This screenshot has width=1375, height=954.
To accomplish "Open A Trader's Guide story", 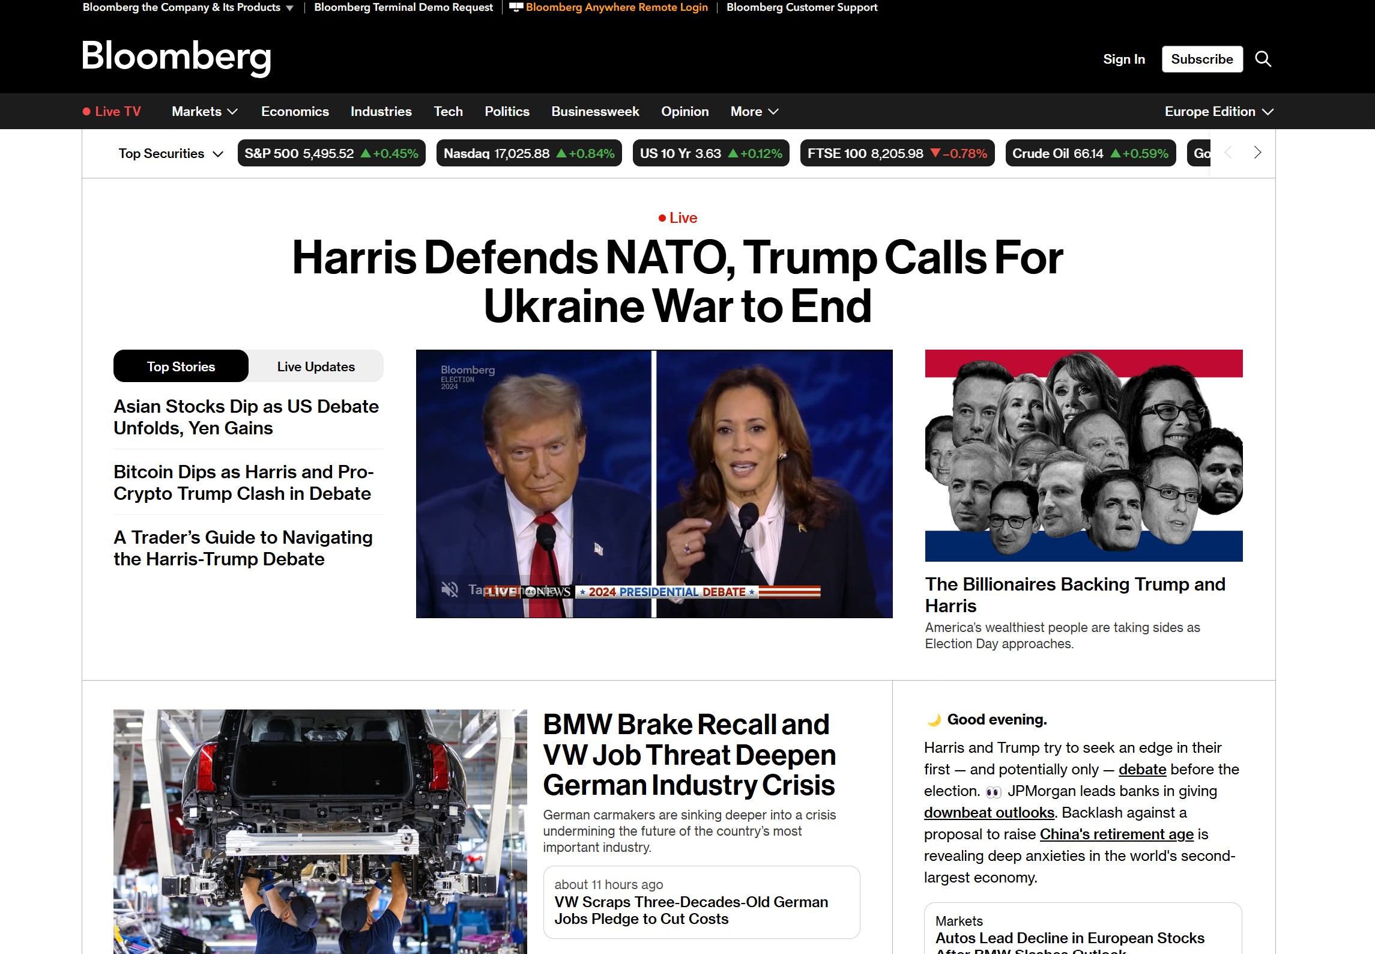I will (x=243, y=548).
